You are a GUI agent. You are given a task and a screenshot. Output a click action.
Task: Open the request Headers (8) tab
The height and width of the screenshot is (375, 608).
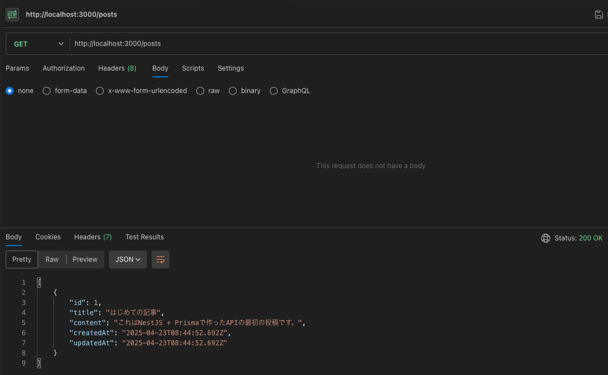[117, 68]
